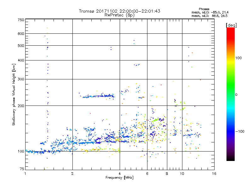
Task: Click the phase colorbar gradient
Action: [231, 94]
